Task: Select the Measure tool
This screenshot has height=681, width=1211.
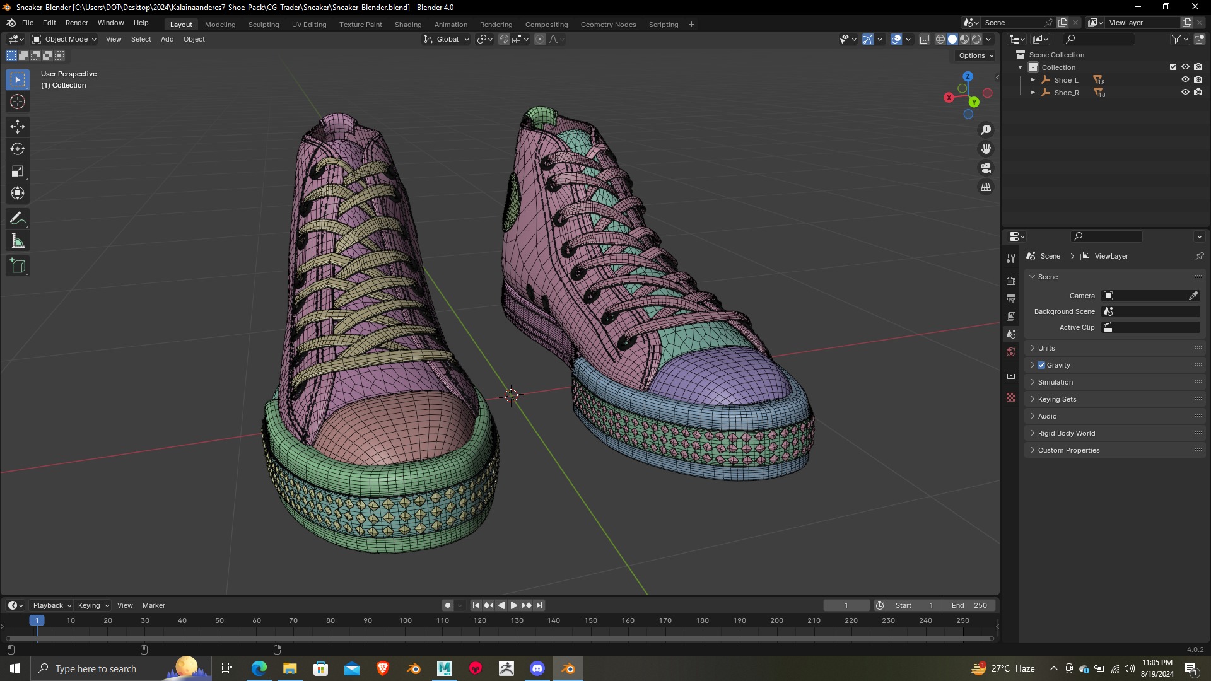Action: [x=18, y=240]
